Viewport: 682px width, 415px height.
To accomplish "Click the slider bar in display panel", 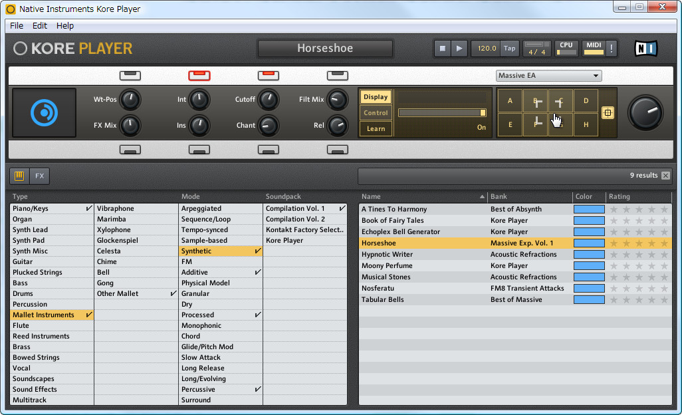I will pyautogui.click(x=442, y=112).
